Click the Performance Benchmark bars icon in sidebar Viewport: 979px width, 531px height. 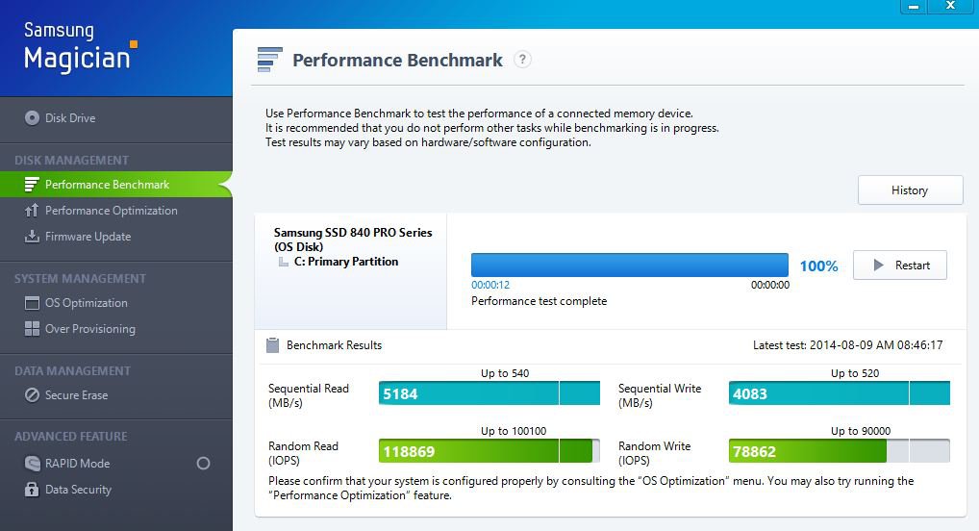pos(32,185)
